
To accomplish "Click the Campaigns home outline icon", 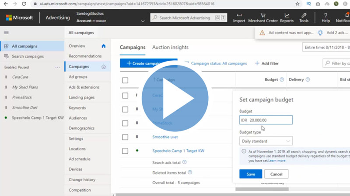I will click(x=104, y=67).
